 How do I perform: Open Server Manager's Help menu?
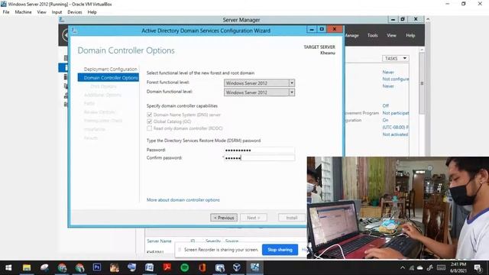coord(410,35)
